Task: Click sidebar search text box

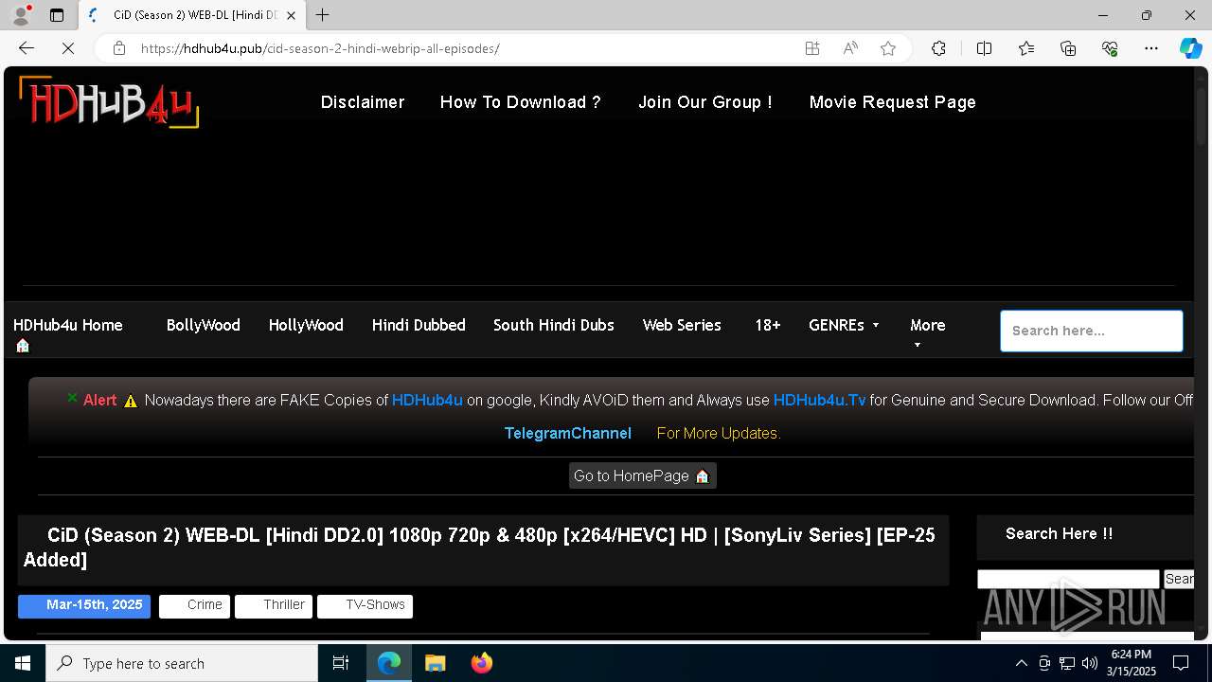Action: tap(1068, 579)
